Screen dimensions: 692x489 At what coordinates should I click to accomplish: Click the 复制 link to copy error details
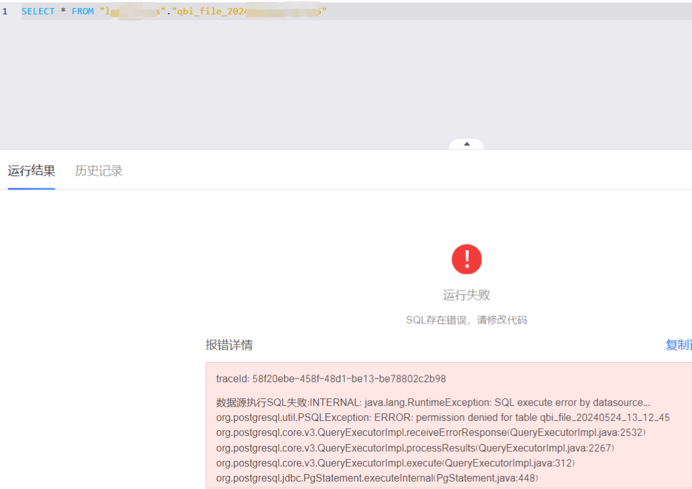678,345
